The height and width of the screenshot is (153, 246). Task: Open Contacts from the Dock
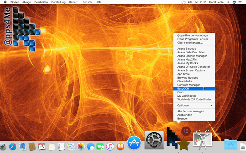32,147
